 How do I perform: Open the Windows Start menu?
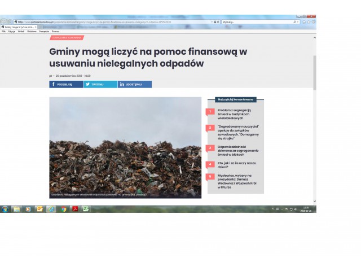(x=5, y=209)
